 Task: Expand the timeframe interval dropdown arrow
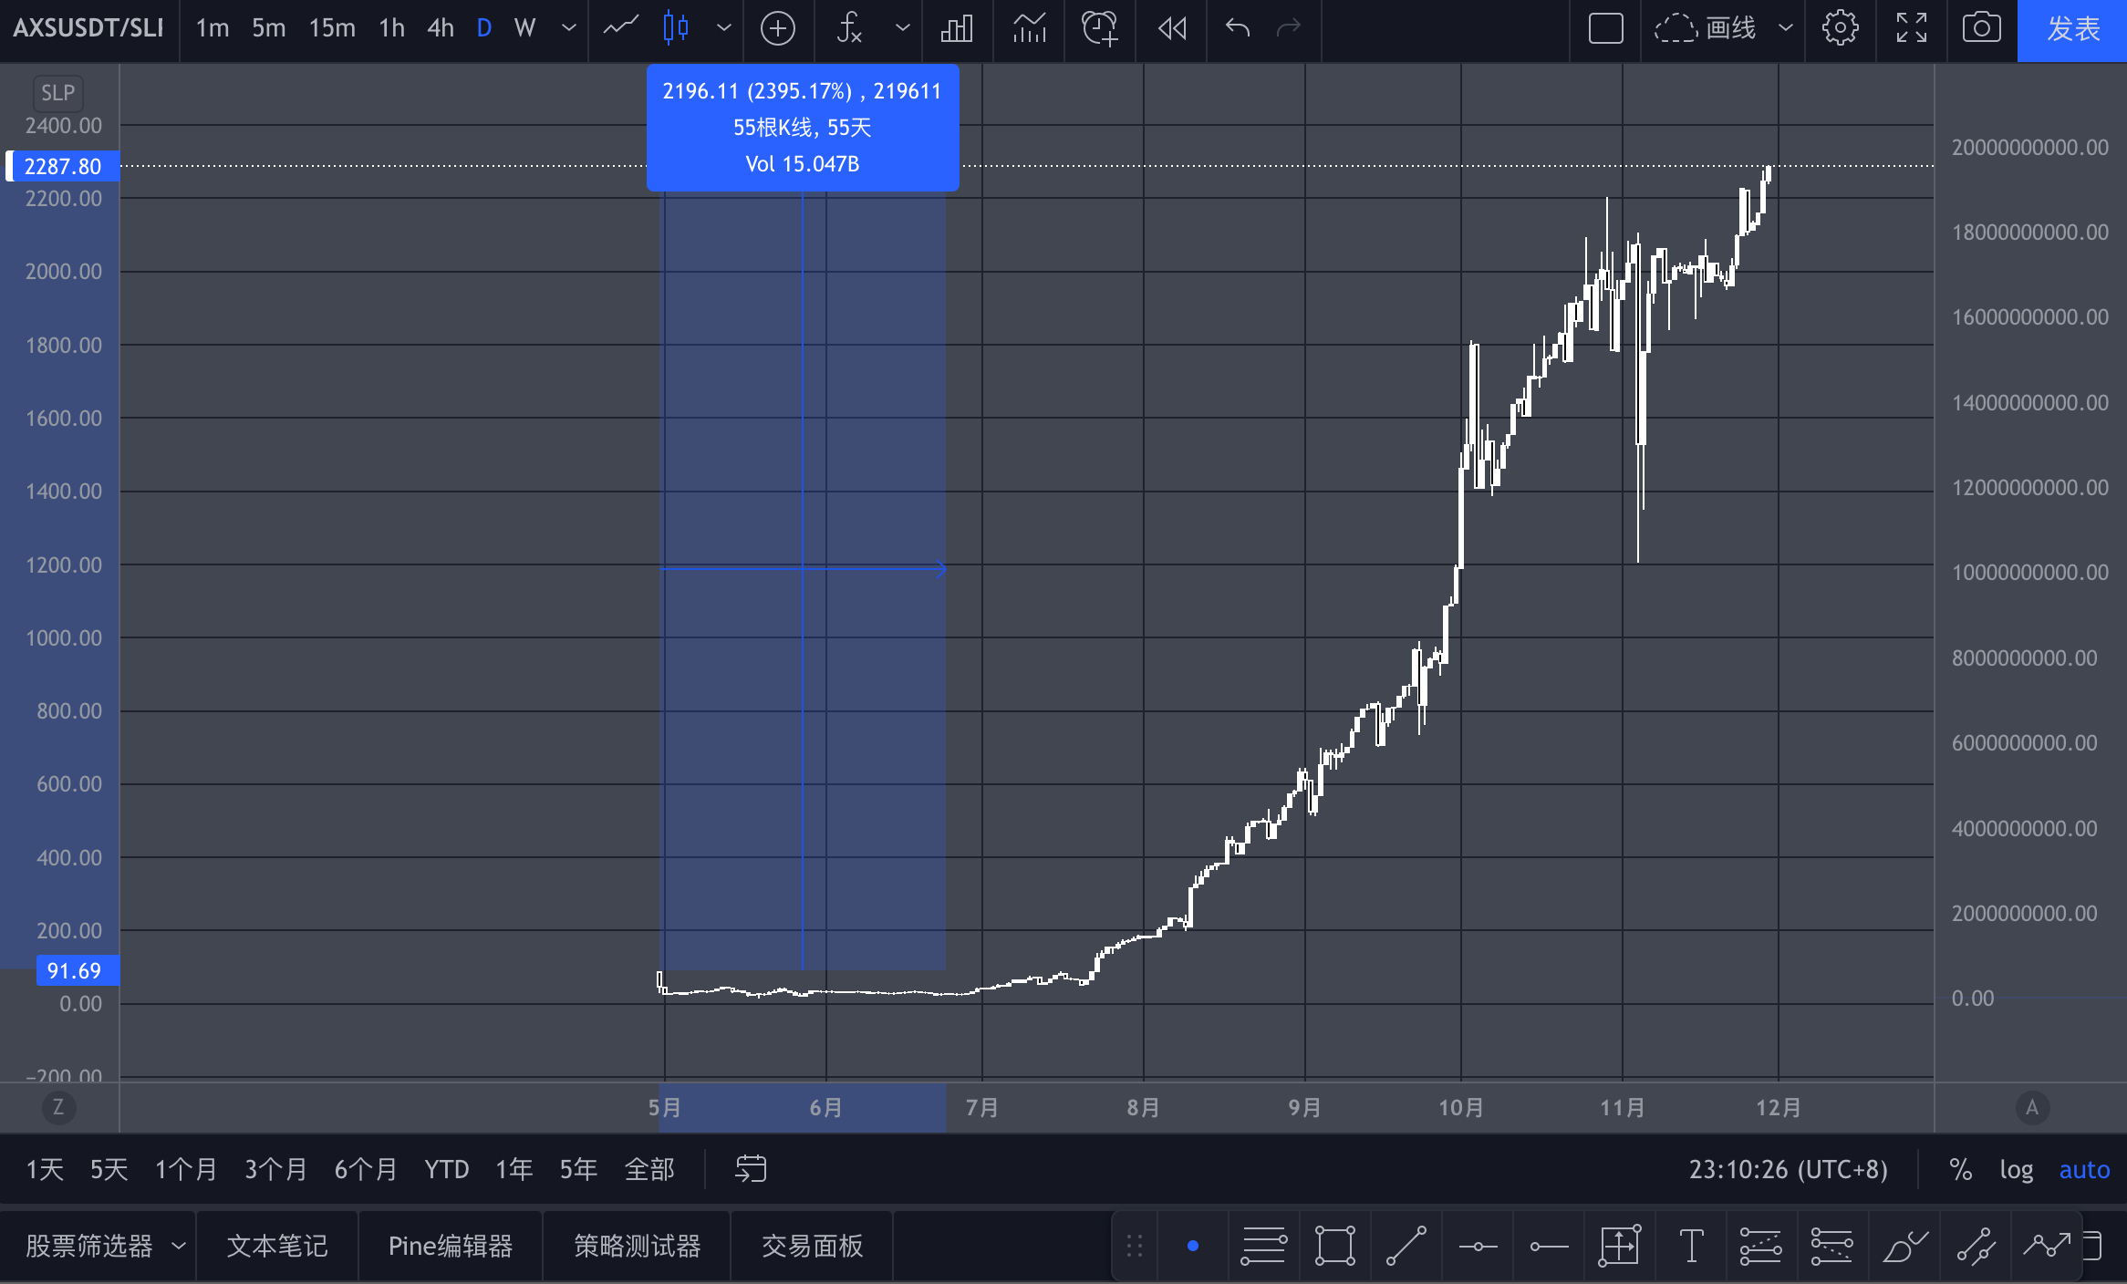569,28
